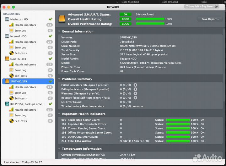Click the Overall Performance Rating progress bar
The image size is (226, 166).
click(x=150, y=24)
